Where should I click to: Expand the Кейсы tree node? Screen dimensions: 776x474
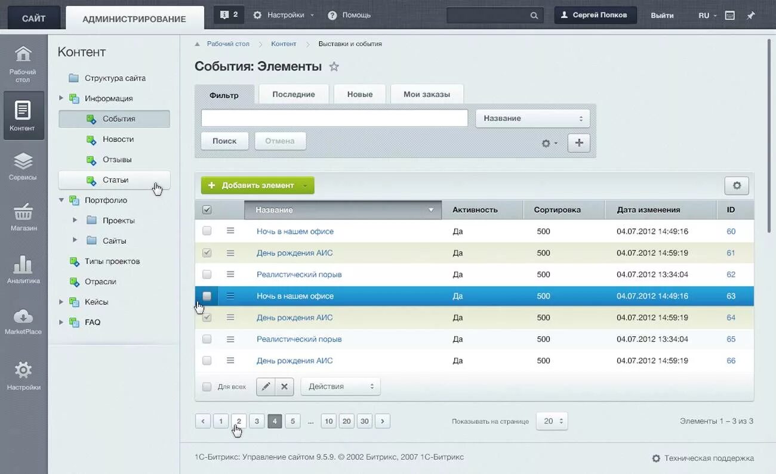(x=61, y=302)
